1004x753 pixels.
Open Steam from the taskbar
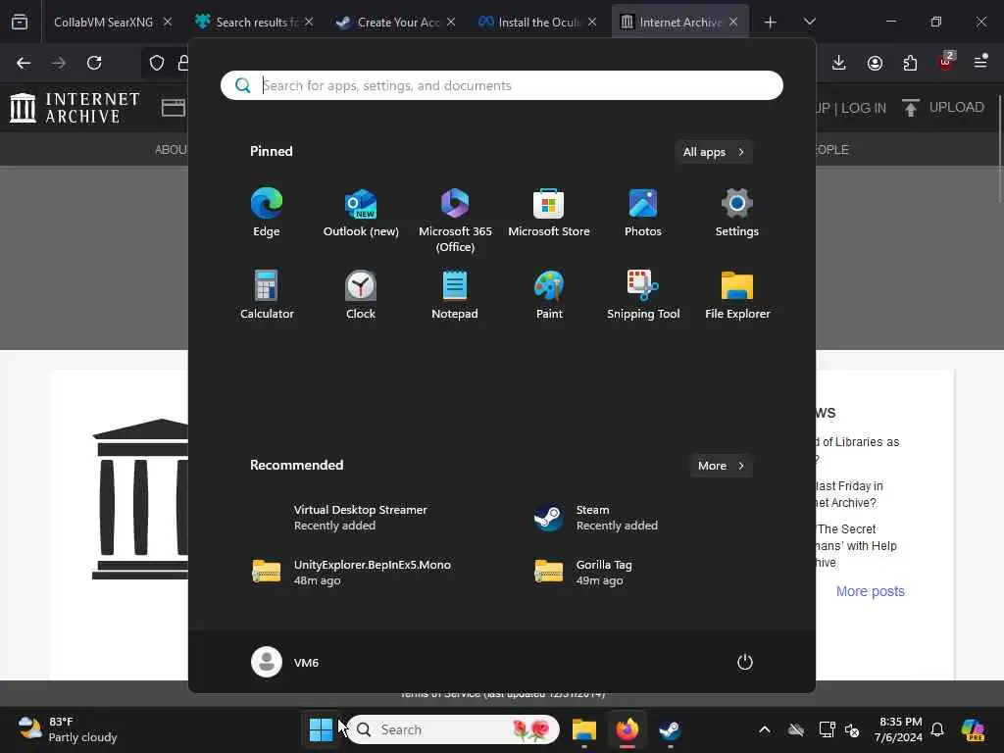point(670,729)
